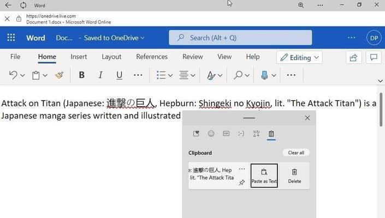Open the title bar more options ellipsis
This screenshot has height=218, width=385.
tap(320, 5)
